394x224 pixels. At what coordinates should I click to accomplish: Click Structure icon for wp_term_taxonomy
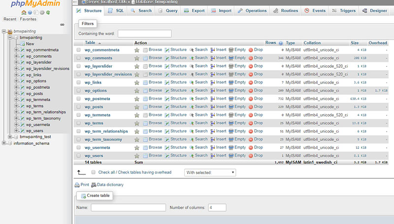[x=167, y=140]
